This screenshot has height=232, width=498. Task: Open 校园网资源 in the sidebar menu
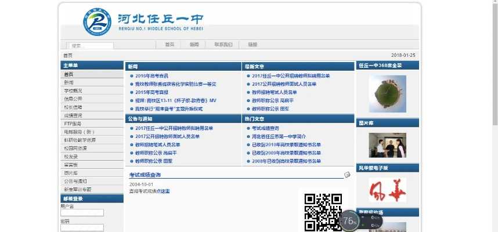[92, 148]
